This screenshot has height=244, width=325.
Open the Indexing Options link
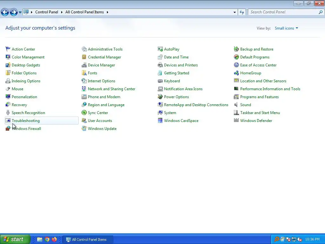click(x=26, y=81)
